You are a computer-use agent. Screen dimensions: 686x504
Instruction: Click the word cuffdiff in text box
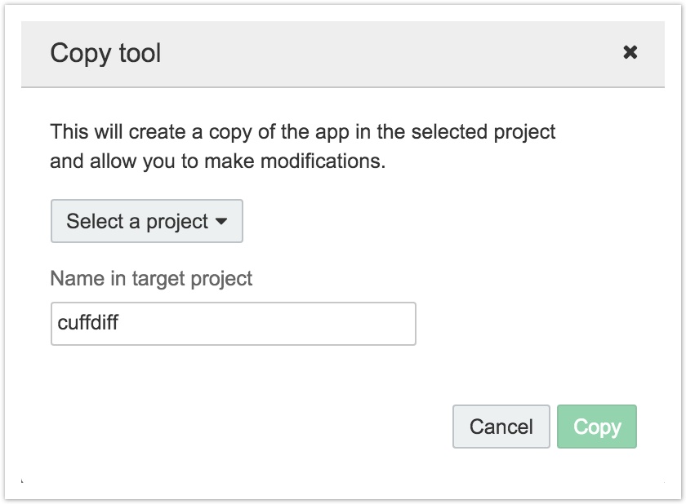(88, 324)
